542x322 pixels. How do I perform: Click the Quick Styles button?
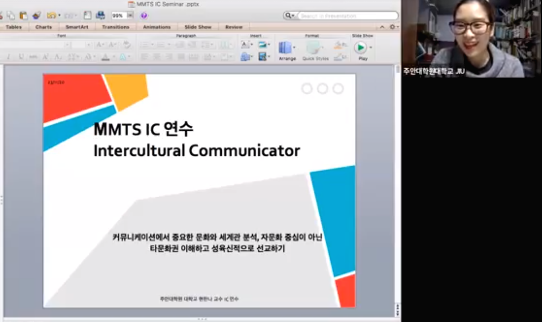tap(315, 50)
